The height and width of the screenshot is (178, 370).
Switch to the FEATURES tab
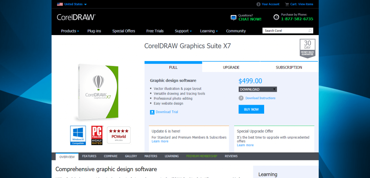click(89, 156)
